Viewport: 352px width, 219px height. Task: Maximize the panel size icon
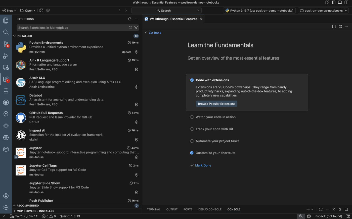(x=321, y=209)
